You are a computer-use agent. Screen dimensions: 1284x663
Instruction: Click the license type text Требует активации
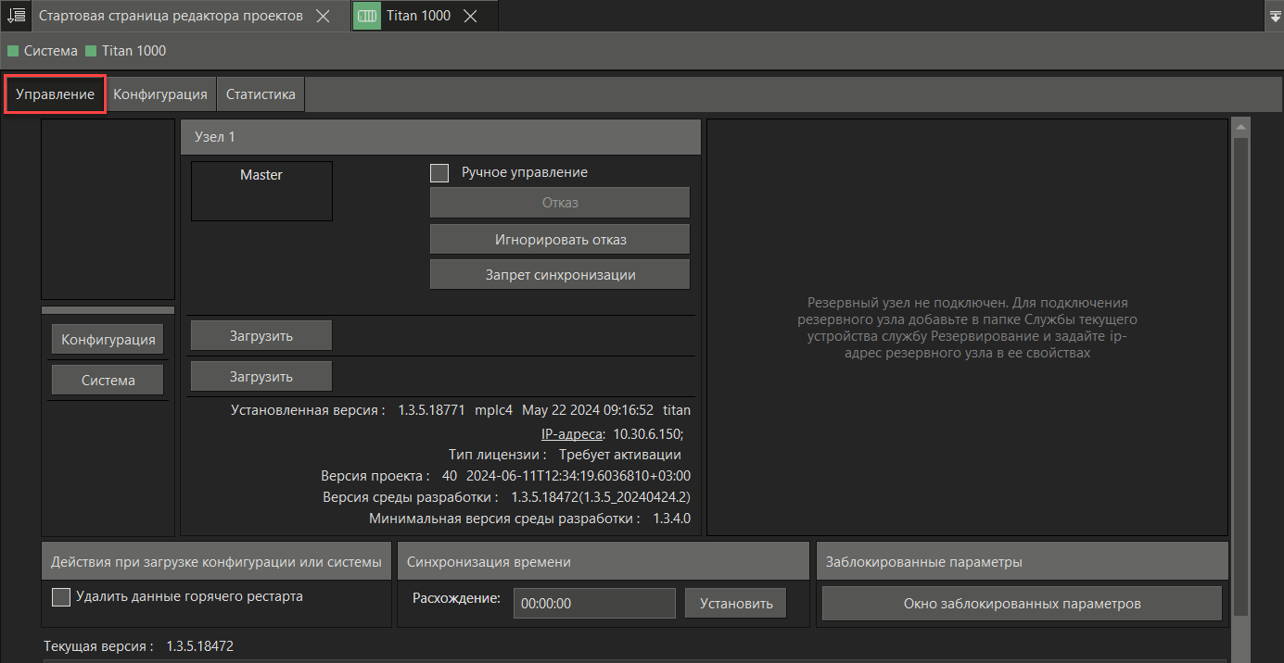tap(620, 455)
